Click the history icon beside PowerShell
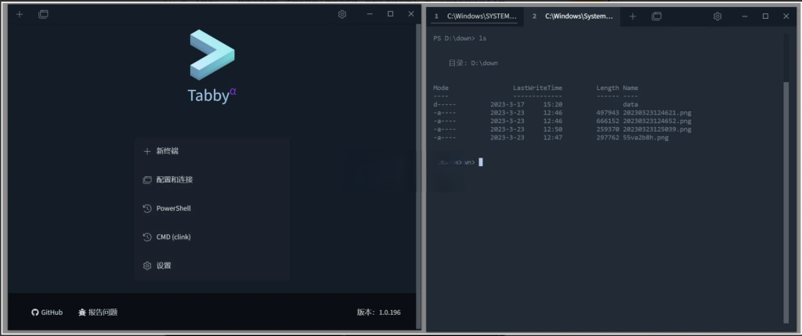This screenshot has height=336, width=802. [147, 208]
